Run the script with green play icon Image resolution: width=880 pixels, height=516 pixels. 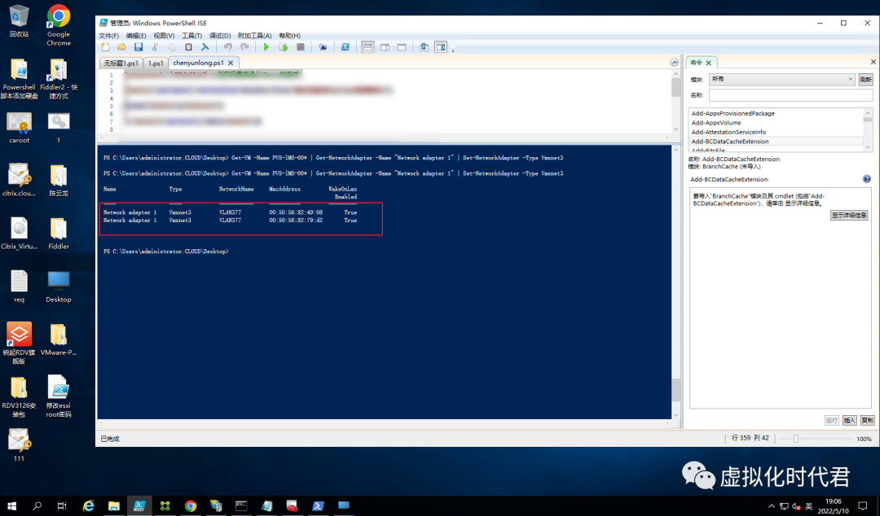[266, 48]
